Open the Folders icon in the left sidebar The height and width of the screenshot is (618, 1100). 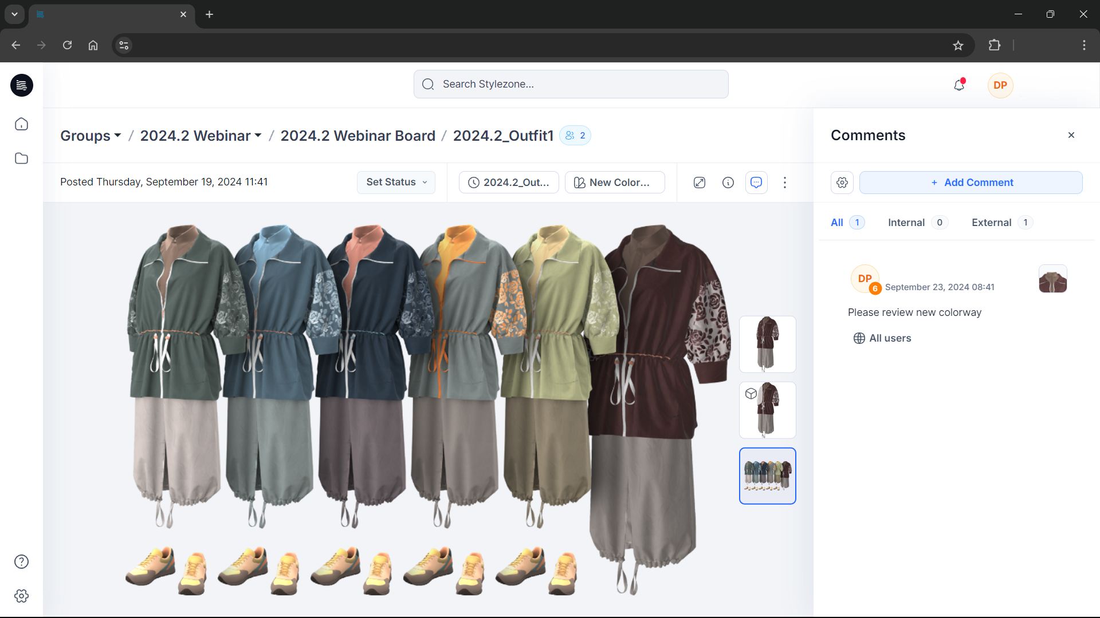pyautogui.click(x=21, y=158)
